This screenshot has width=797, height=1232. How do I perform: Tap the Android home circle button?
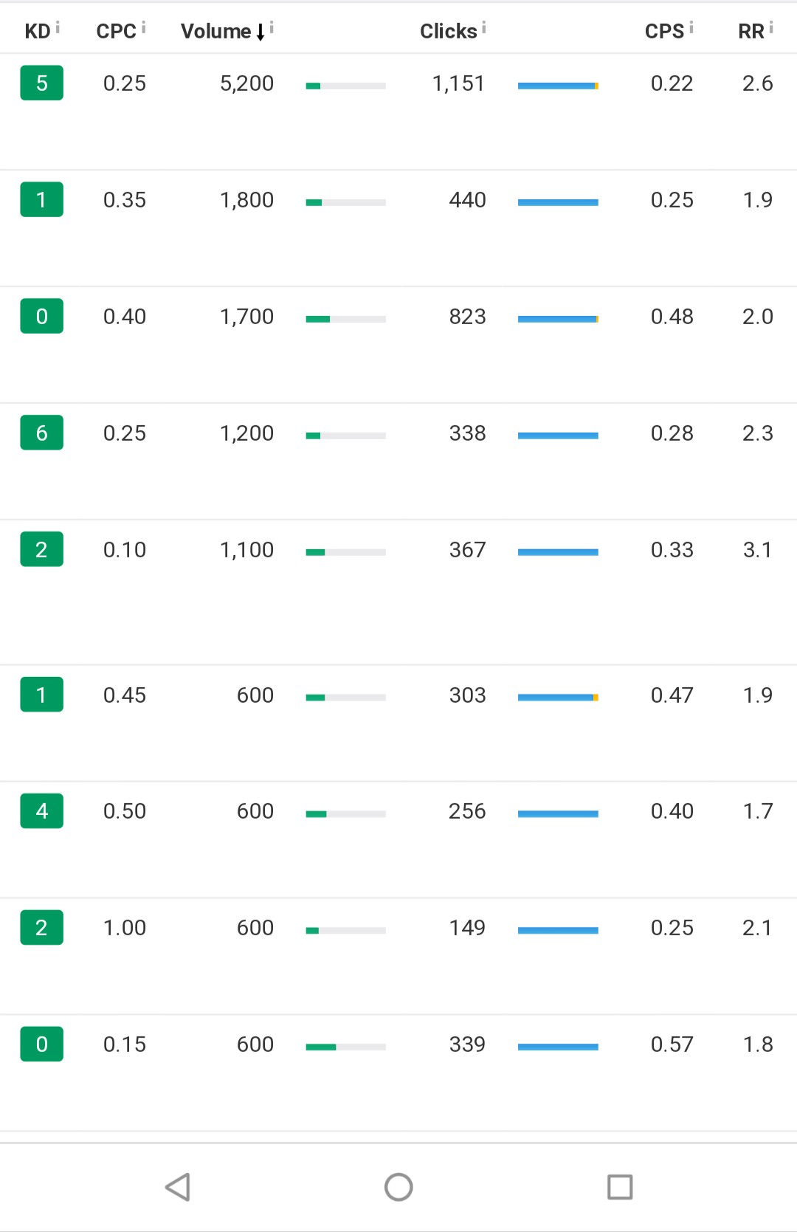tap(398, 1187)
